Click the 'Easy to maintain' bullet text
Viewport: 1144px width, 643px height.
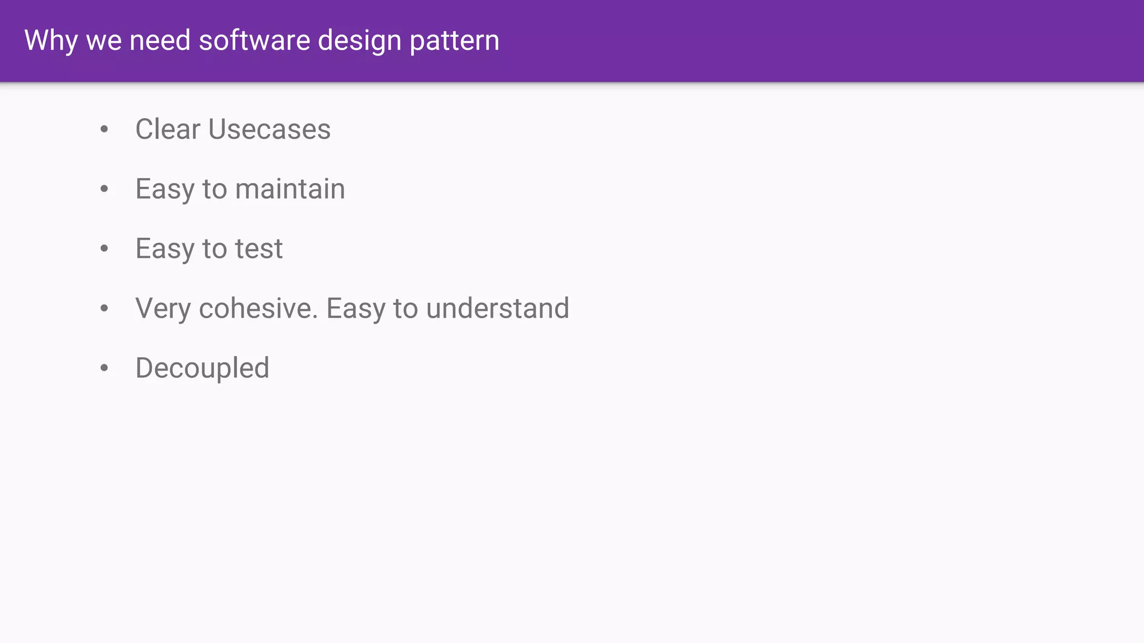coord(240,189)
